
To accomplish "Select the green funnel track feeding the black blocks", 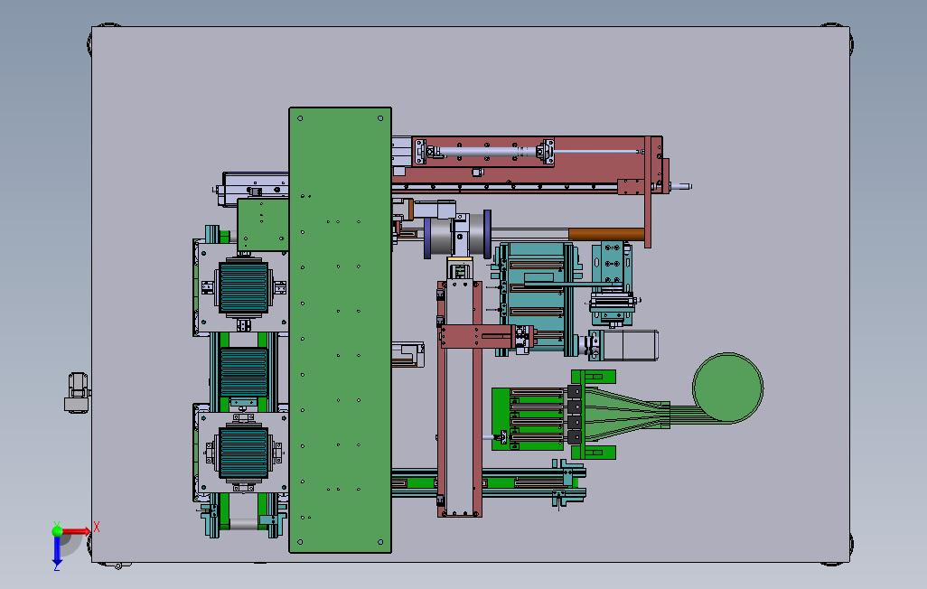I will point(625,414).
